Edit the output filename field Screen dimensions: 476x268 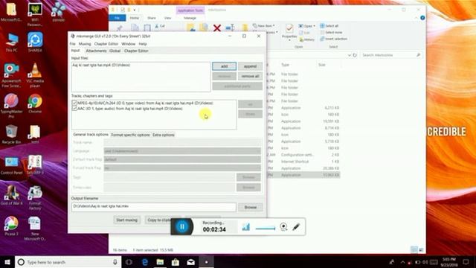(154, 207)
